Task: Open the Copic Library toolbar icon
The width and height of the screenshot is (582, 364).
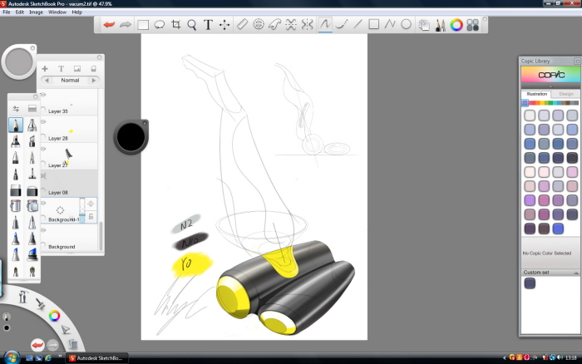Action: coord(473,25)
